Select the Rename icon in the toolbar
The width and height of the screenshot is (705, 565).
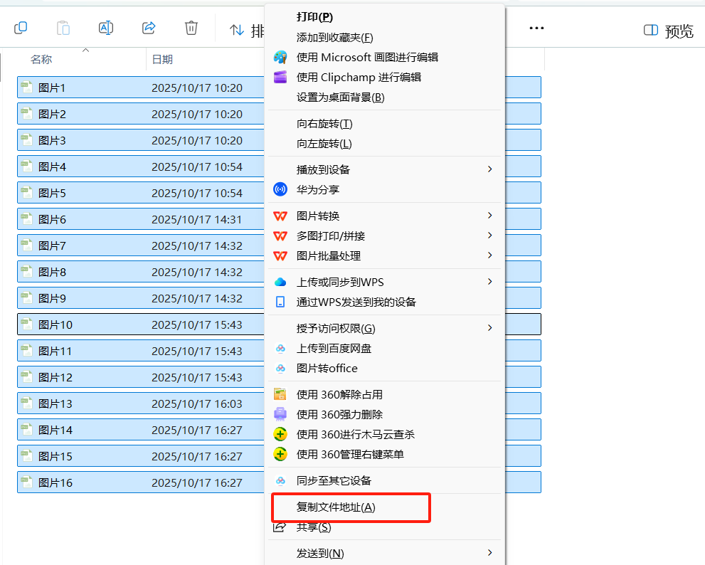coord(106,28)
